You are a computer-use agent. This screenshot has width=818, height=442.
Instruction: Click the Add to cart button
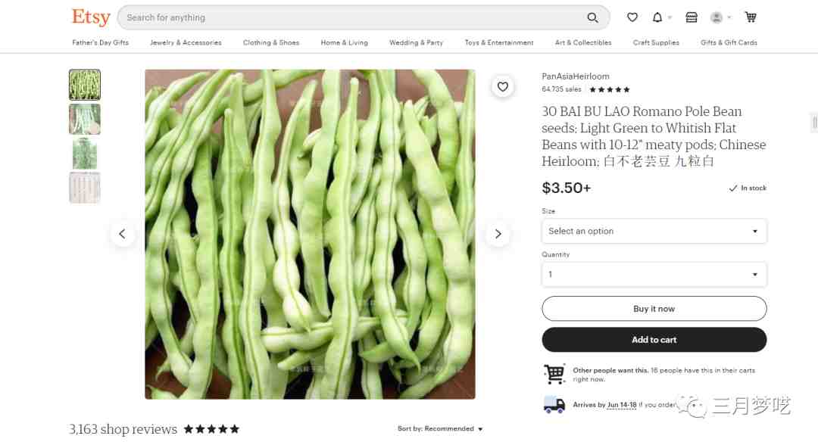(654, 340)
